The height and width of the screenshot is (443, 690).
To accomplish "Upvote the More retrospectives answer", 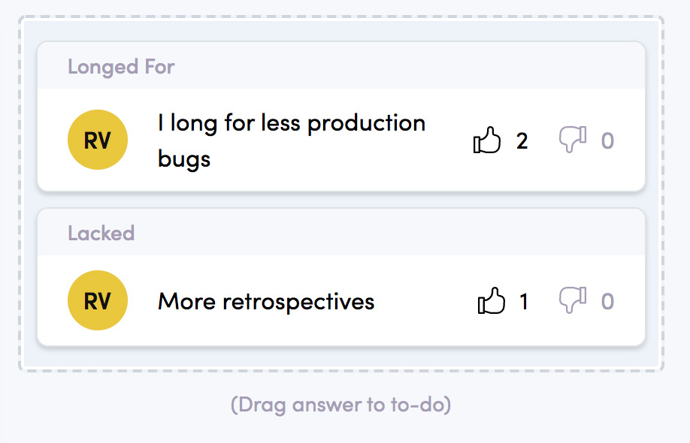I will click(x=491, y=300).
